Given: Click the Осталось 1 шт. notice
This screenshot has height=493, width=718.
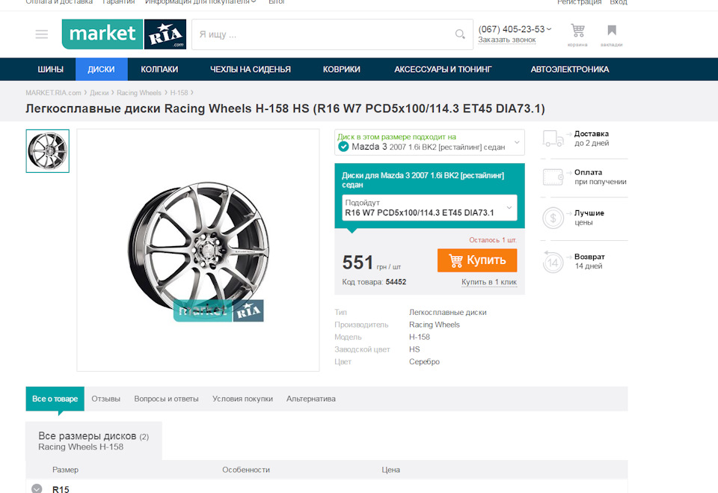Looking at the screenshot, I should (x=493, y=239).
